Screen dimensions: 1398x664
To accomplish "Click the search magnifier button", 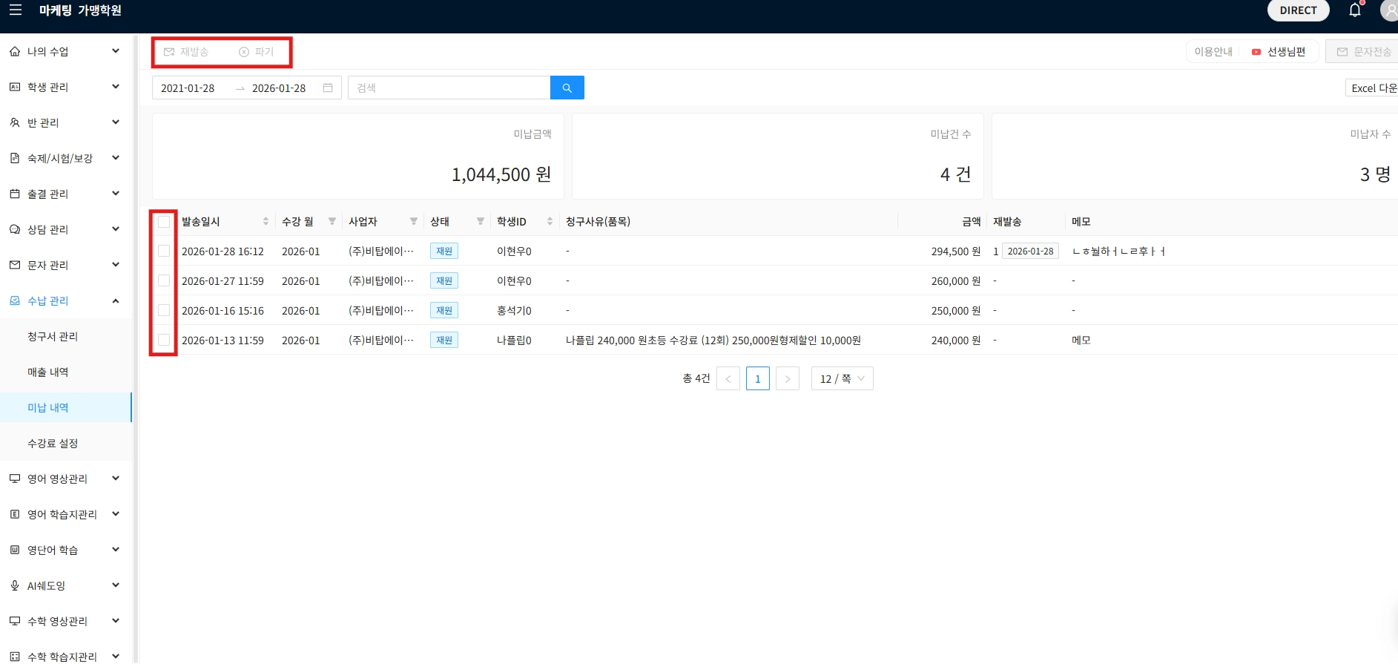I will click(567, 88).
